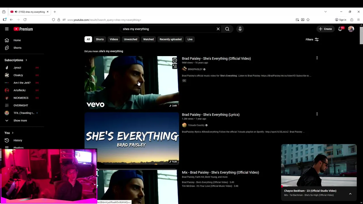The height and width of the screenshot is (204, 363).
Task: Open the BRADPAISLEY channel avatar
Action: coord(184,69)
